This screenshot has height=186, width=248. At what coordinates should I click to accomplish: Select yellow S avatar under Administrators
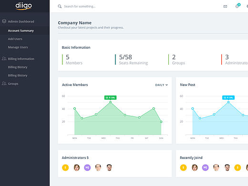point(65,167)
